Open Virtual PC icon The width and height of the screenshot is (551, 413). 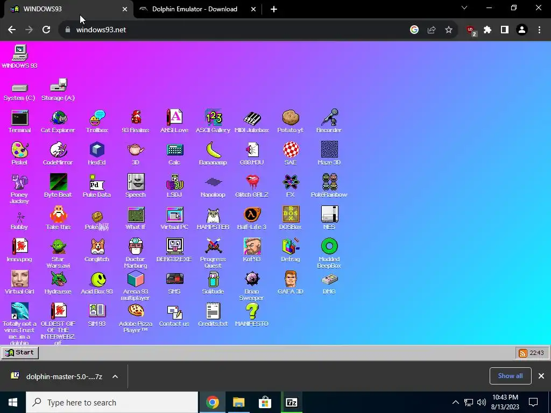pyautogui.click(x=174, y=218)
